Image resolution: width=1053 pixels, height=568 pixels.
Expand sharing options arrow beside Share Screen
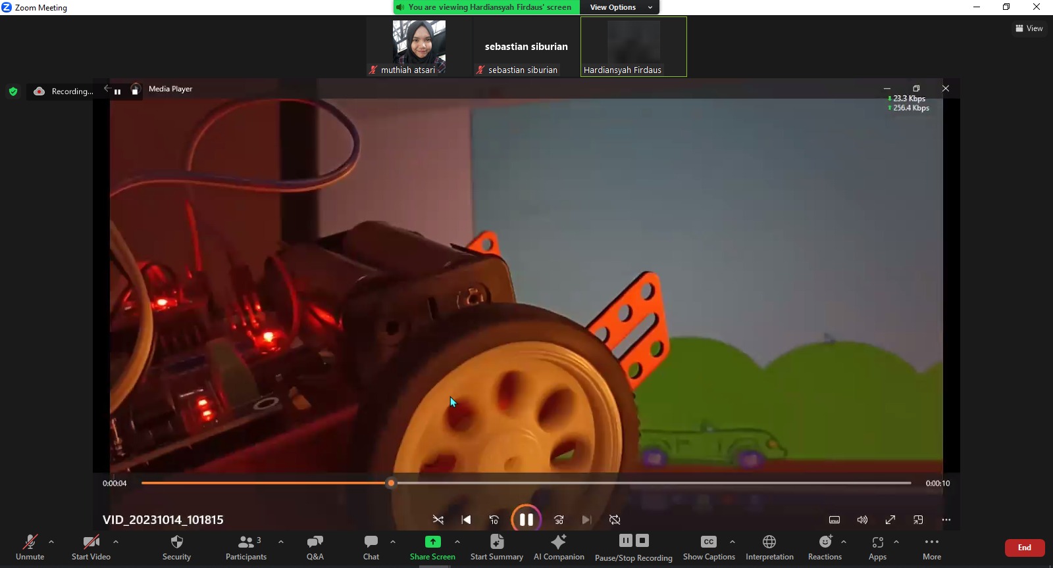(x=457, y=542)
